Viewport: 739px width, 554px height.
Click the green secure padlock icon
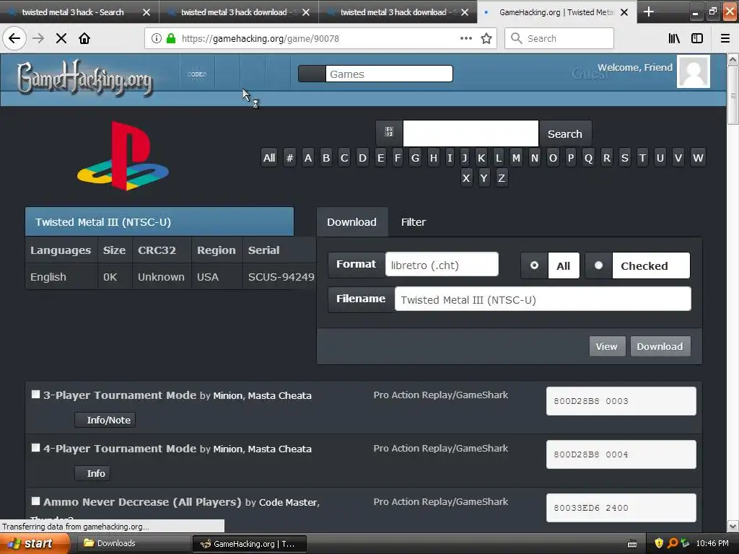171,38
